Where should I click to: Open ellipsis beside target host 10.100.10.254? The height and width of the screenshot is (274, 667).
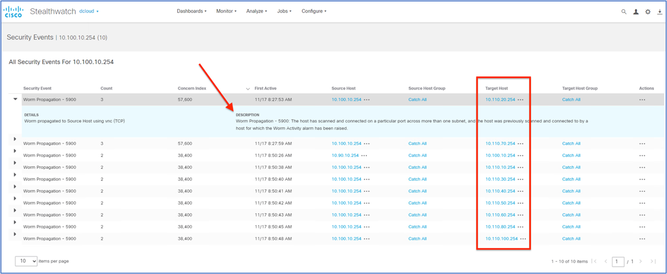[x=521, y=155]
